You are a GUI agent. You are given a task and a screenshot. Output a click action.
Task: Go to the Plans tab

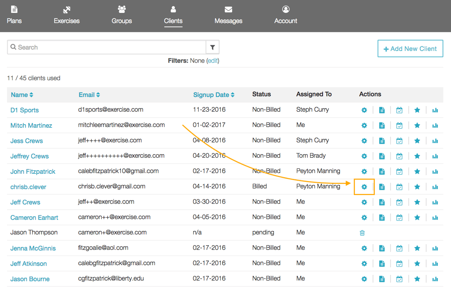coord(14,15)
